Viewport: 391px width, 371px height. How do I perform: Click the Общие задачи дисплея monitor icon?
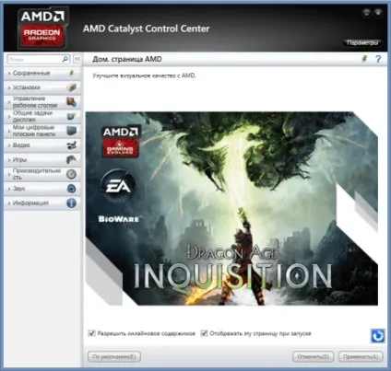pyautogui.click(x=72, y=116)
